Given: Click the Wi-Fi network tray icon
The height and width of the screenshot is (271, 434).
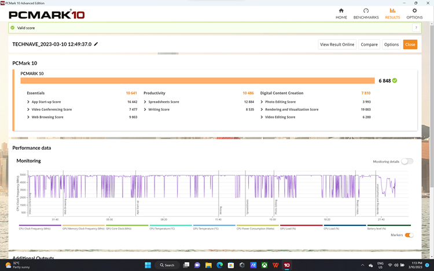Looking at the screenshot, I should pos(389,265).
